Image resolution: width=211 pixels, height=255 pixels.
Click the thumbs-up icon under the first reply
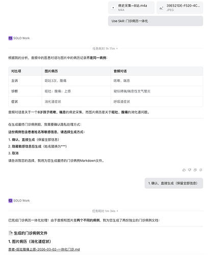[x=184, y=170]
